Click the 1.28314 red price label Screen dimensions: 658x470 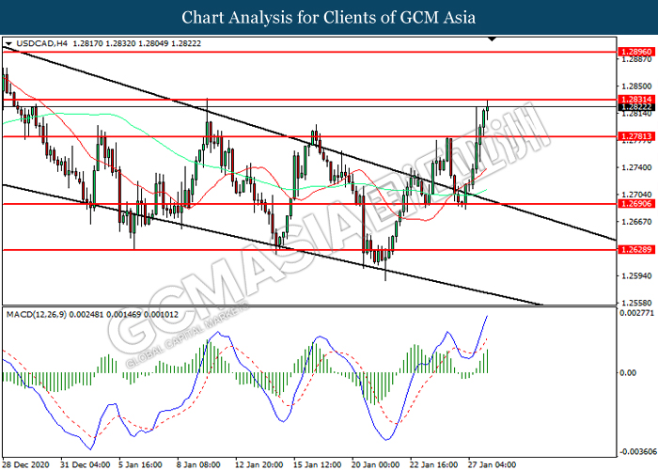pos(636,100)
